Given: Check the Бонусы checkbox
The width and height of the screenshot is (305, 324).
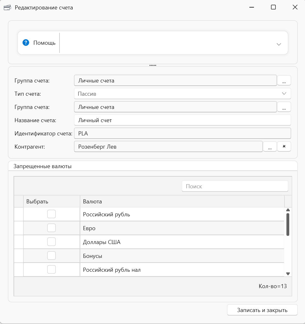Looking at the screenshot, I should point(51,256).
